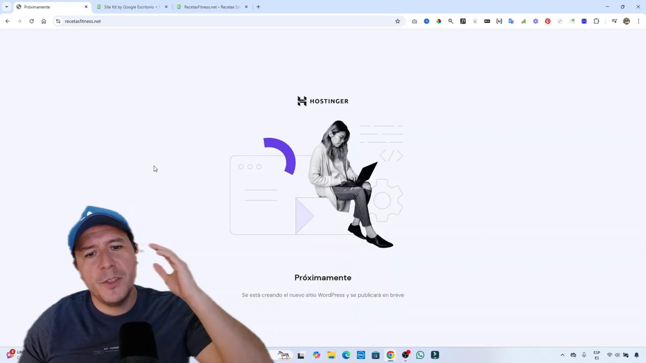The width and height of the screenshot is (646, 363).
Task: Open the magnifier search extension
Action: (x=451, y=21)
